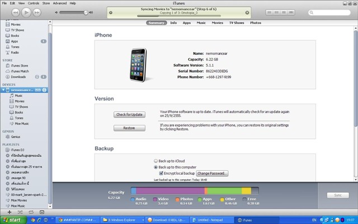Image resolution: width=358 pixels, height=224 pixels.
Task: Click the volume slider knob
Action: [86, 12]
